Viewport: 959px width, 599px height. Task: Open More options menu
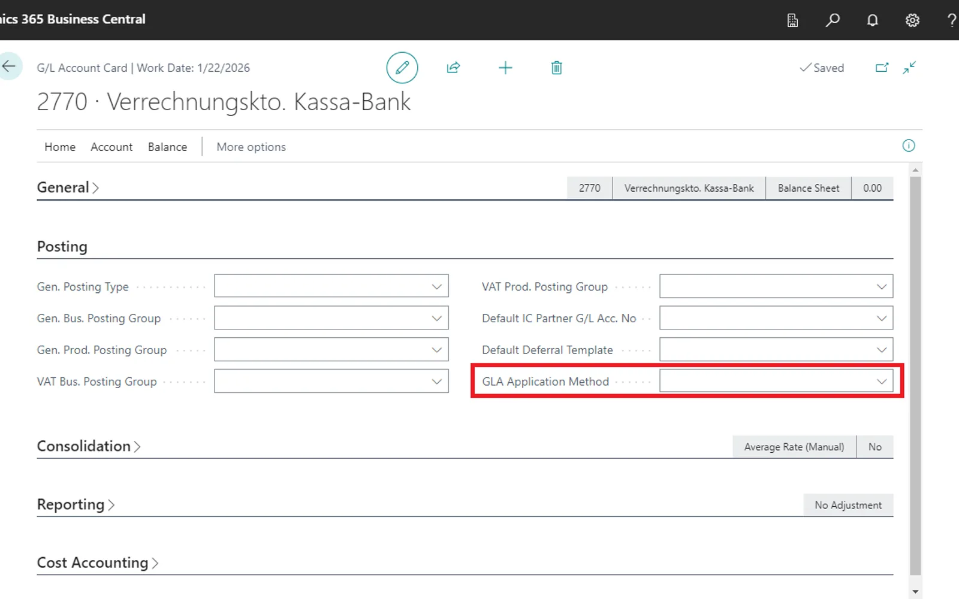tap(251, 147)
